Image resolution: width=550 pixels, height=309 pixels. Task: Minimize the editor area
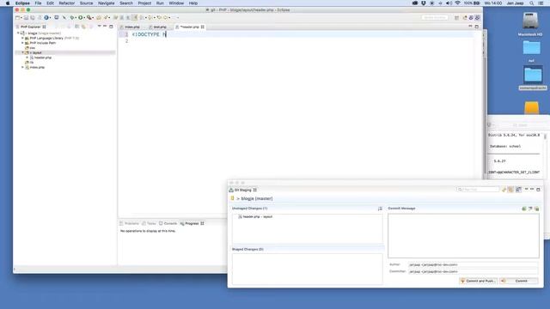(x=470, y=27)
